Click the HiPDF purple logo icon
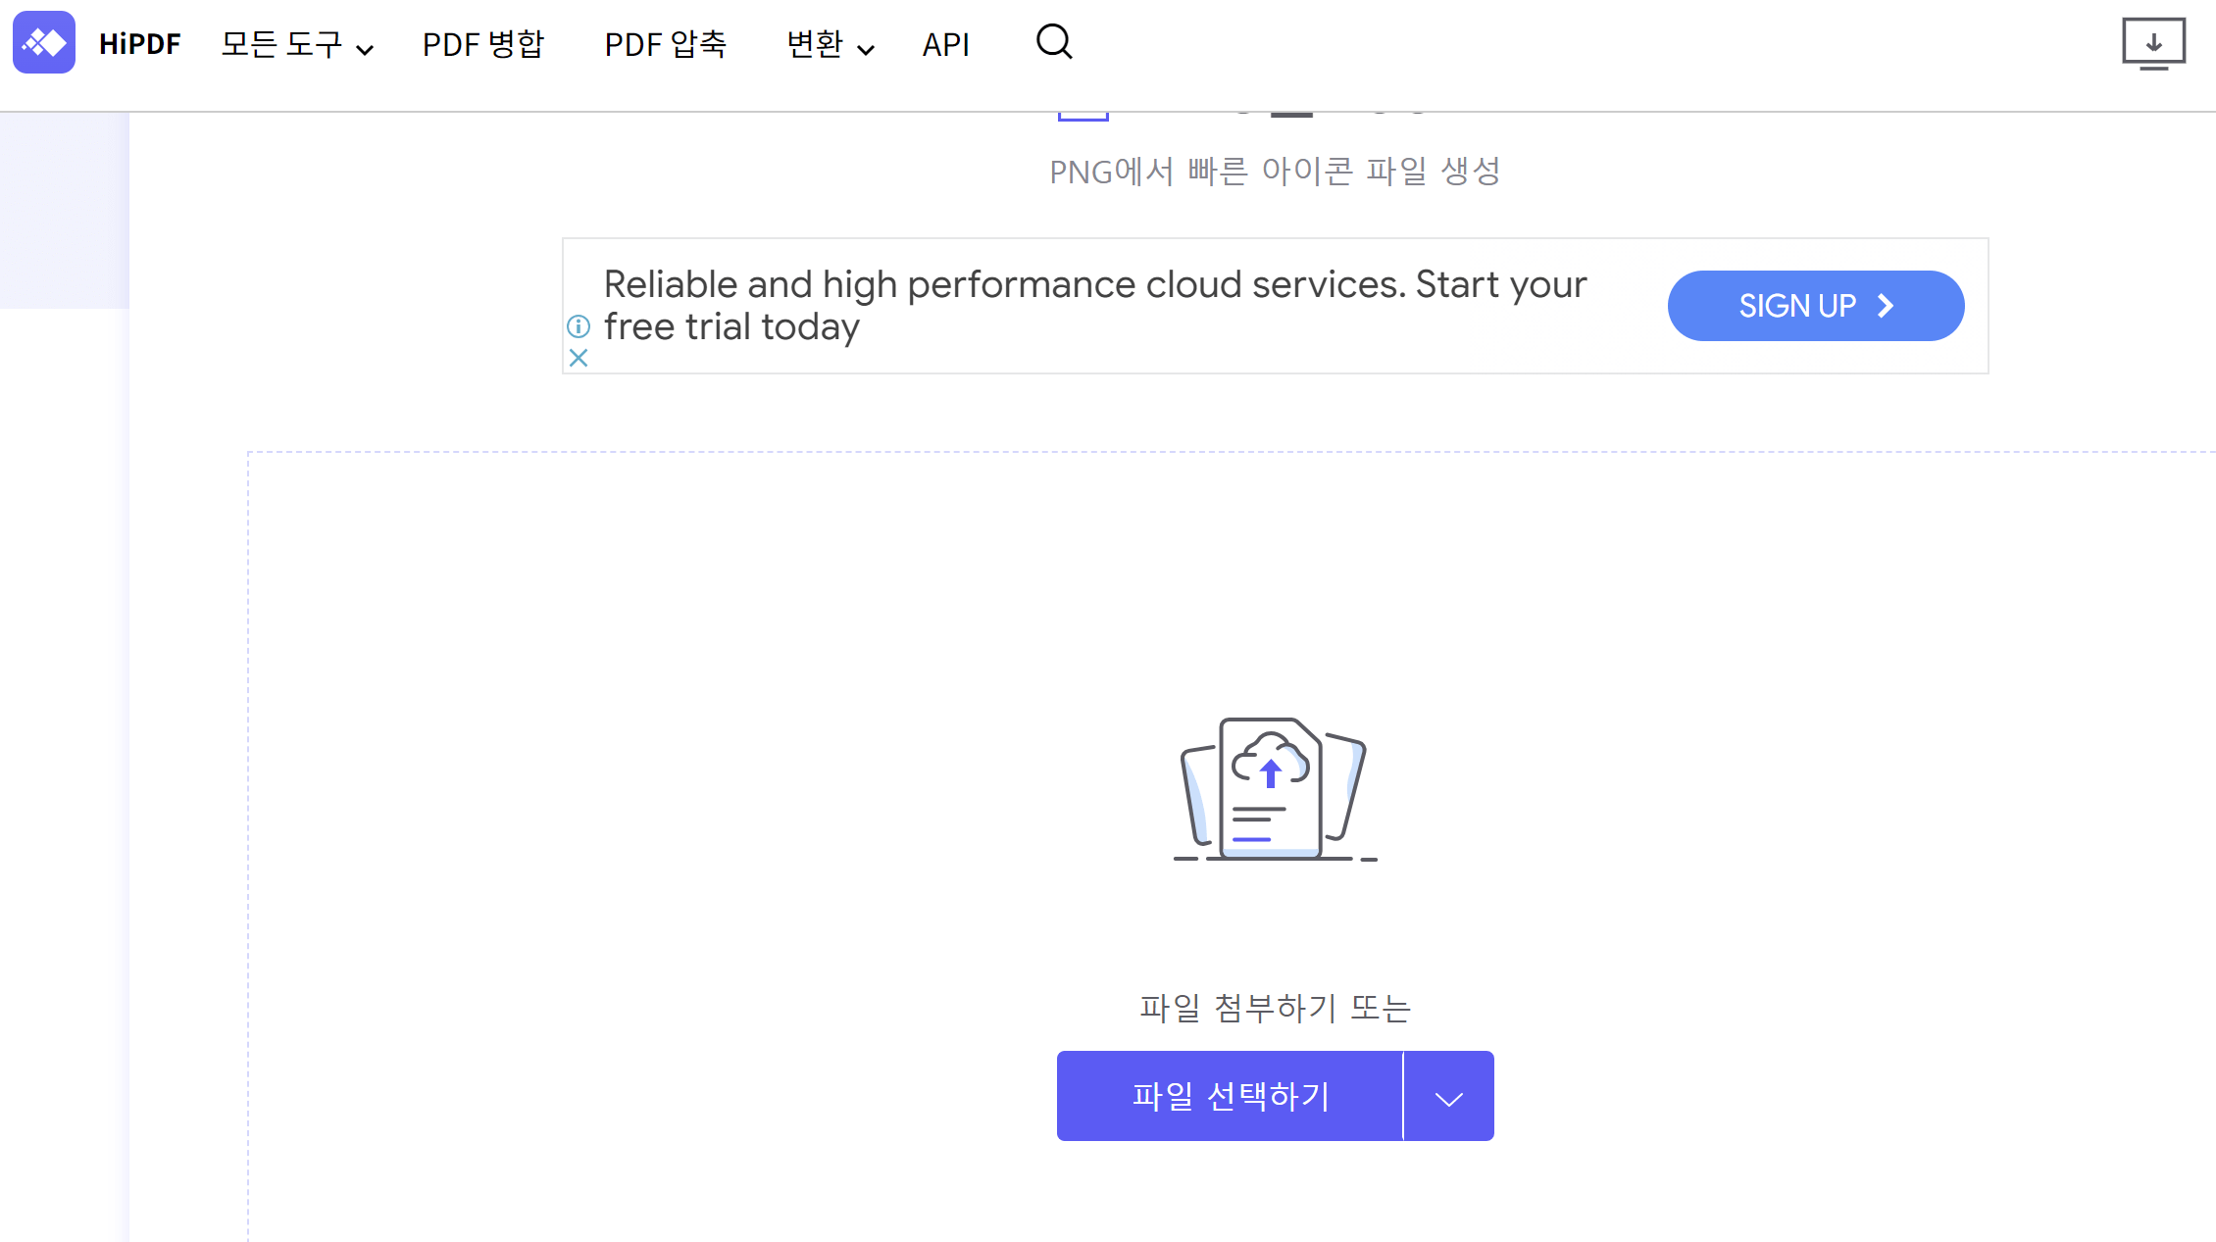The height and width of the screenshot is (1242, 2216). coord(44,42)
